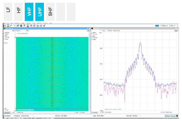Undo using the toolbar arrow icon
182x121 pixels.
(x=11, y=26)
